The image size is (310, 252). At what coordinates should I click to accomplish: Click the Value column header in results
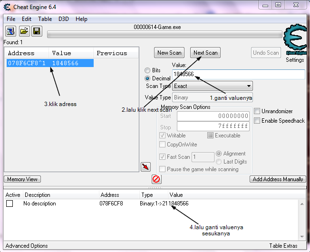pyautogui.click(x=71, y=53)
